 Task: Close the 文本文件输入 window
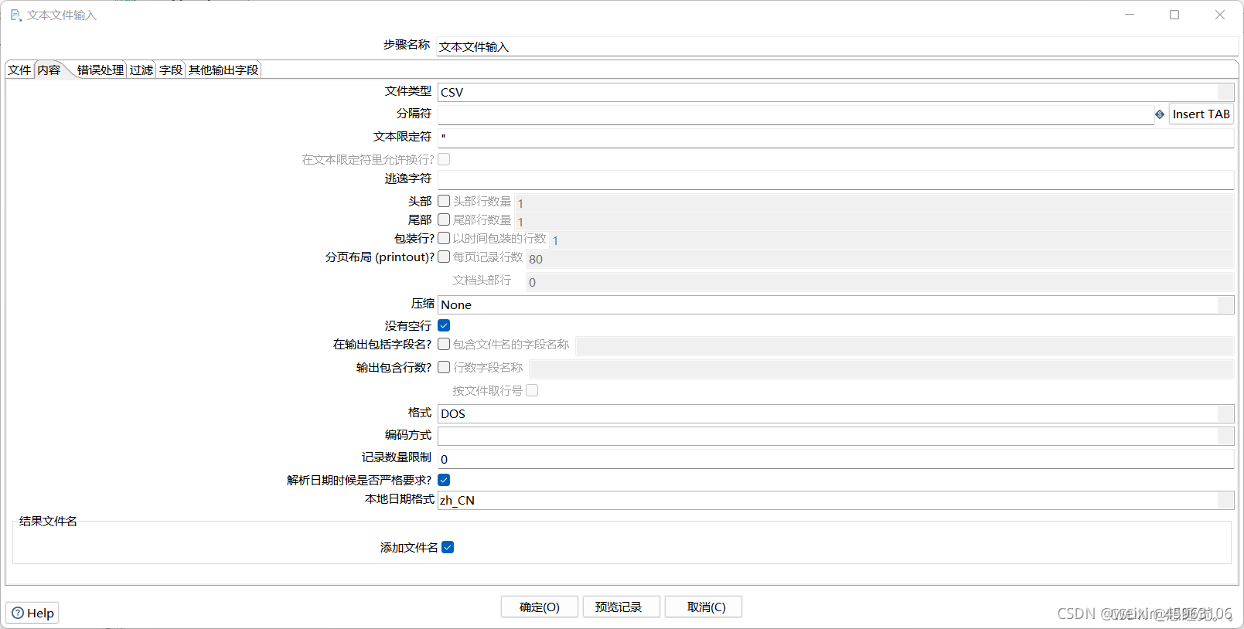pyautogui.click(x=1220, y=15)
